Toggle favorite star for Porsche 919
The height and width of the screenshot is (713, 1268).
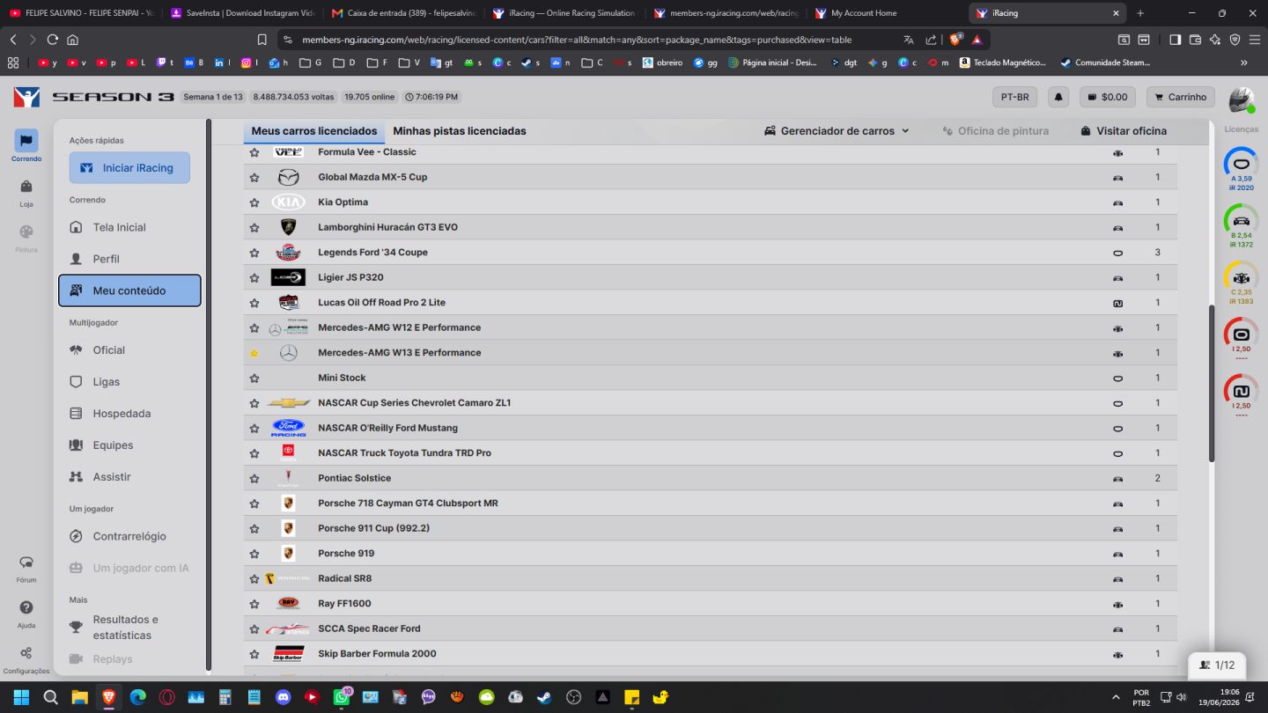(254, 554)
